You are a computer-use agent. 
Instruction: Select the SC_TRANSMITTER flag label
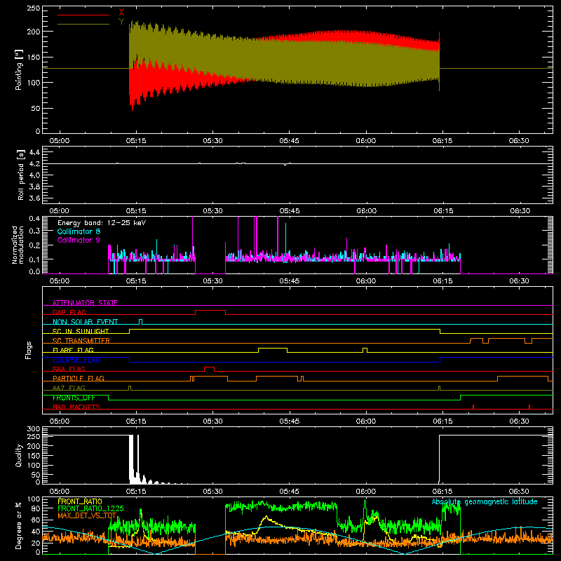(x=81, y=341)
